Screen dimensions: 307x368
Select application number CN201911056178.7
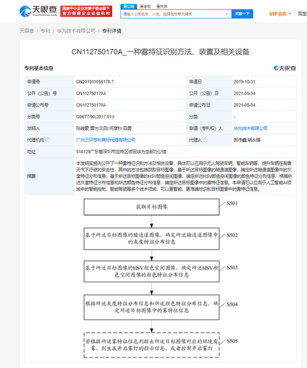click(x=95, y=82)
